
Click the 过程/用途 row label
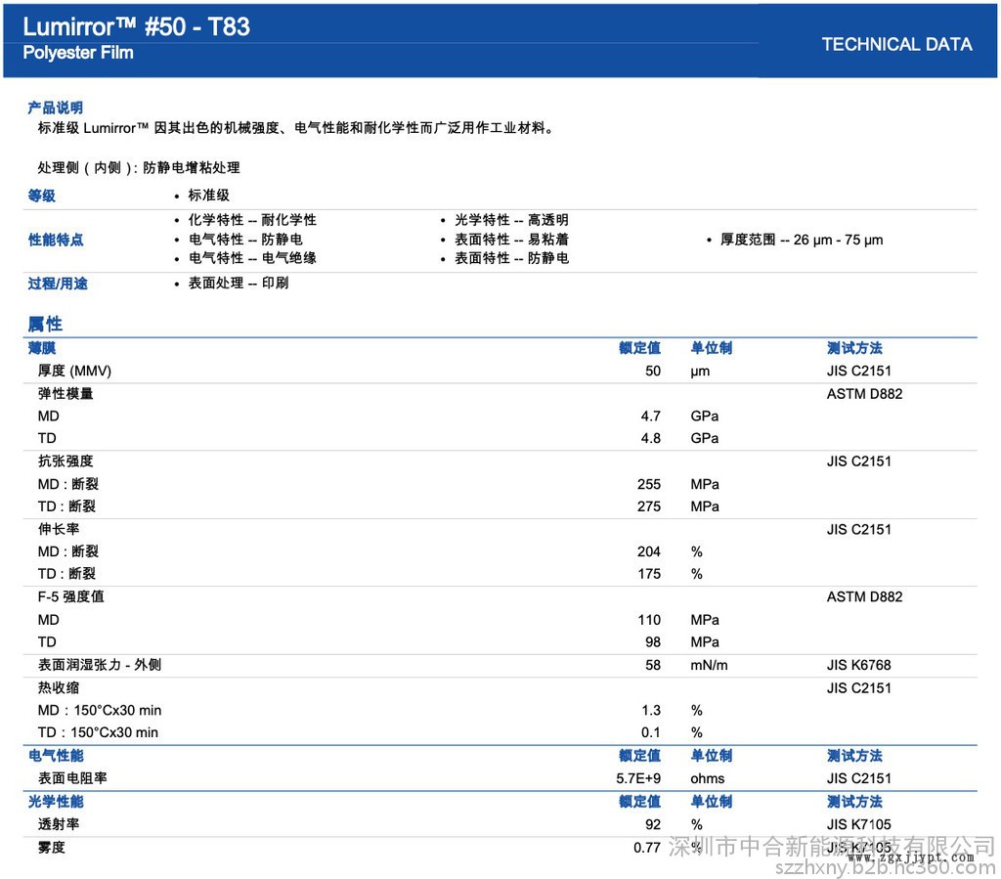(58, 284)
